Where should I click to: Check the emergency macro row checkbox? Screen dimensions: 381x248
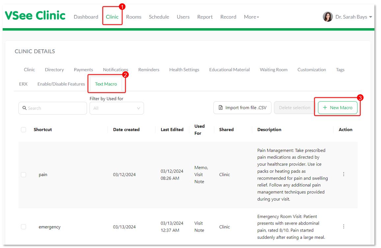(x=24, y=227)
